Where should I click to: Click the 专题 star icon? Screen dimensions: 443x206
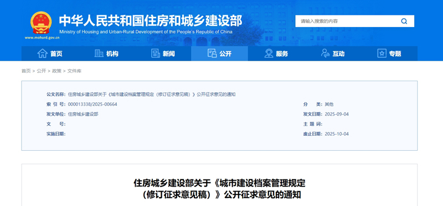pyautogui.click(x=382, y=53)
